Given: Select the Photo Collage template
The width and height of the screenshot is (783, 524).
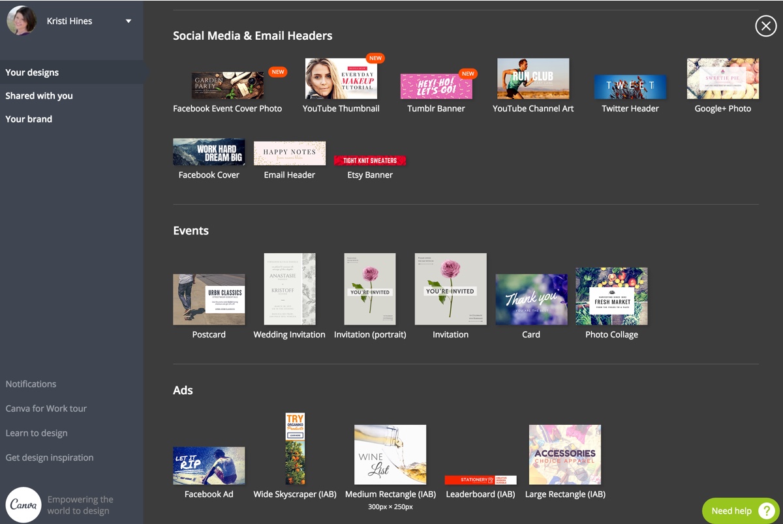Looking at the screenshot, I should (611, 296).
